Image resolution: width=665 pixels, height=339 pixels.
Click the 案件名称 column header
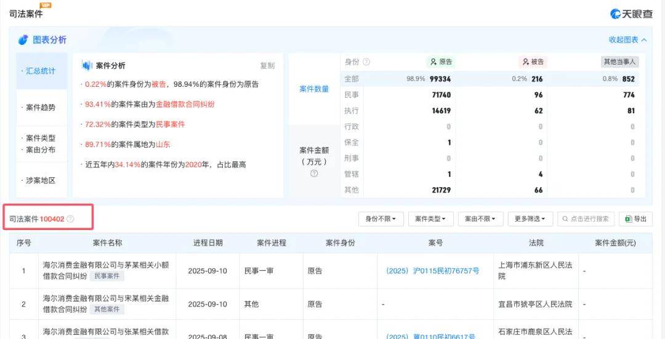107,243
